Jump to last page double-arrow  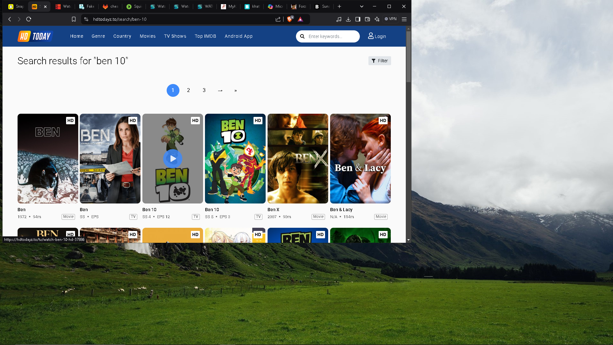pos(236,90)
